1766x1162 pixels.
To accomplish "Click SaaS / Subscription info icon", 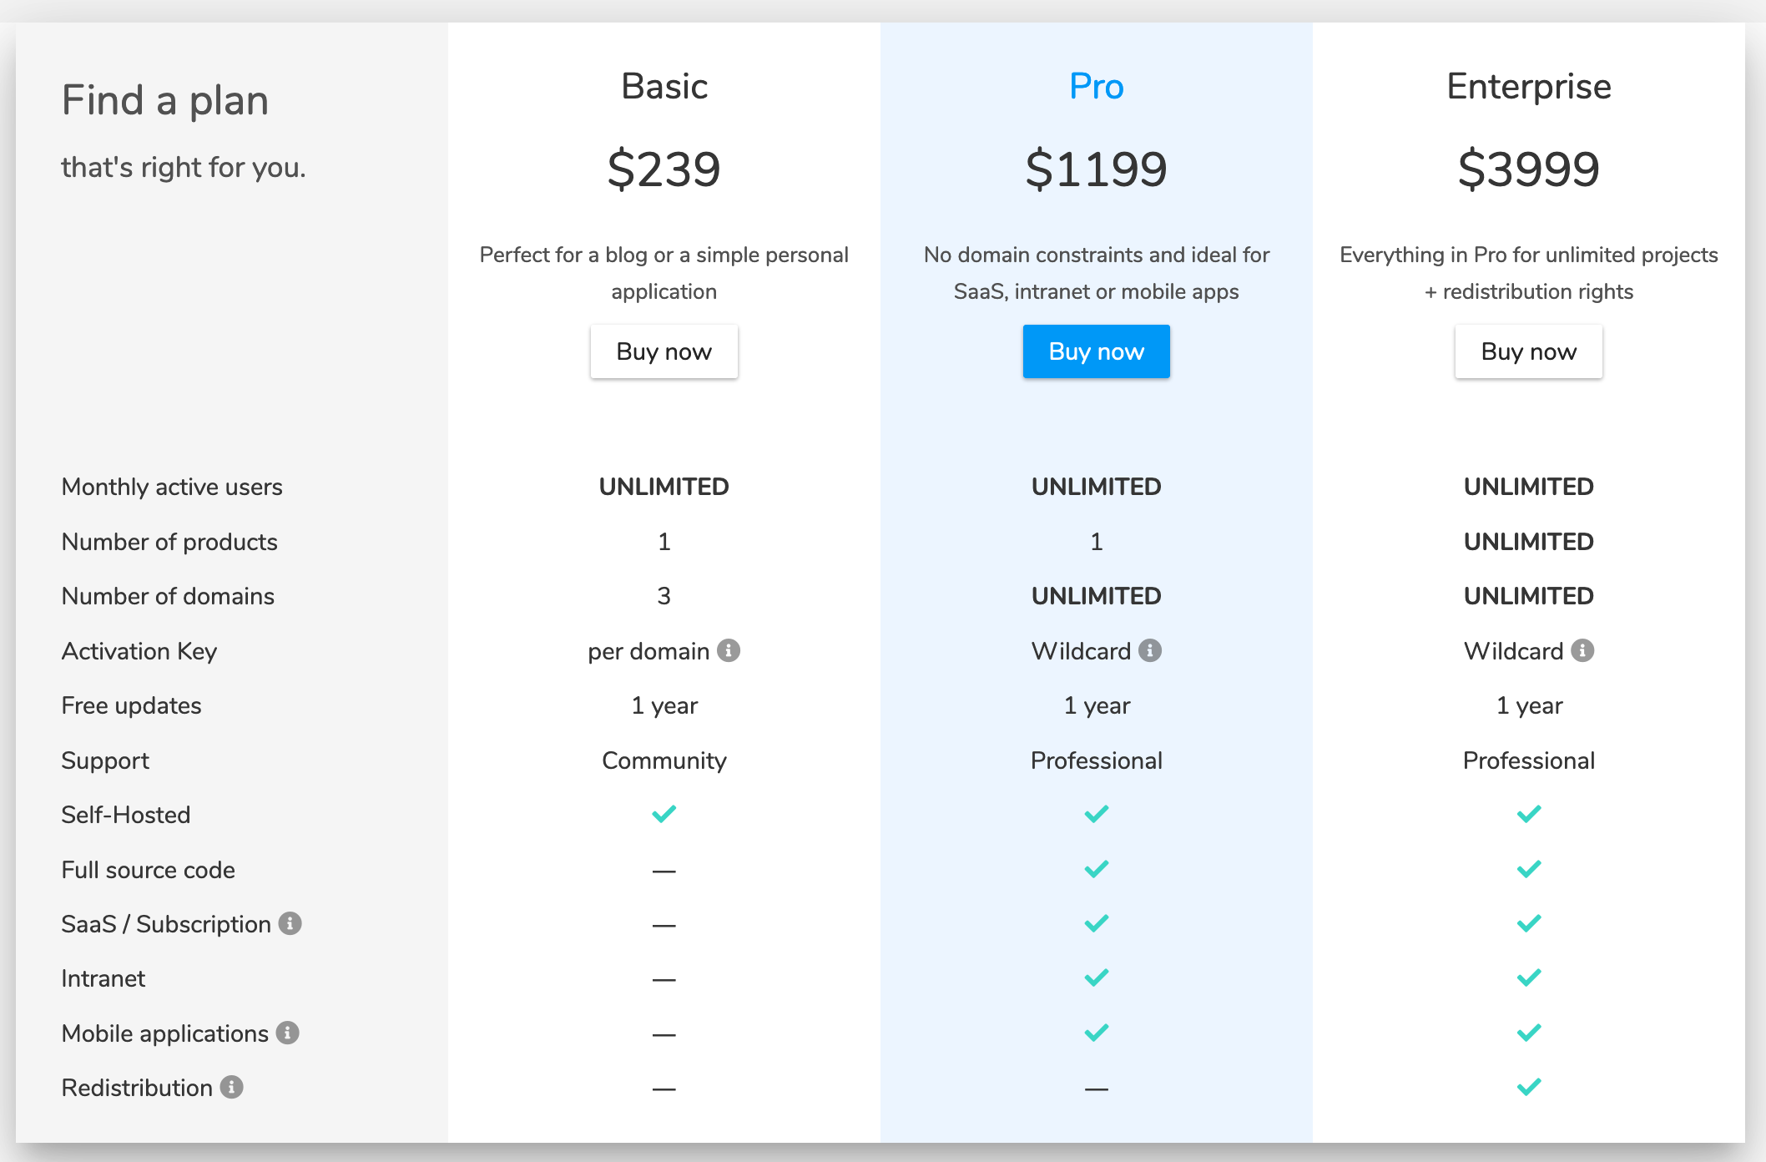I will (290, 923).
